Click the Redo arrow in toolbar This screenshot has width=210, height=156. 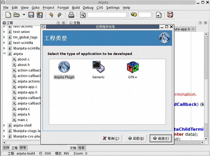tap(60, 15)
